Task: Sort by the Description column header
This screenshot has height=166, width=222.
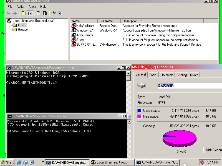Action: point(162,21)
